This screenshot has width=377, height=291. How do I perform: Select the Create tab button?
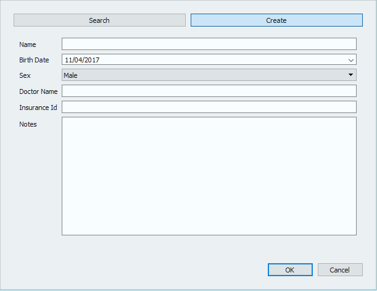click(x=276, y=20)
